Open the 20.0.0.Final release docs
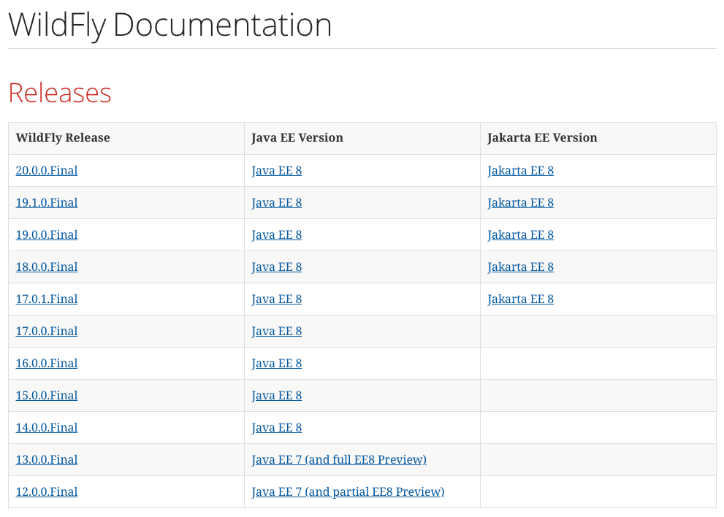This screenshot has width=724, height=517. coord(47,170)
